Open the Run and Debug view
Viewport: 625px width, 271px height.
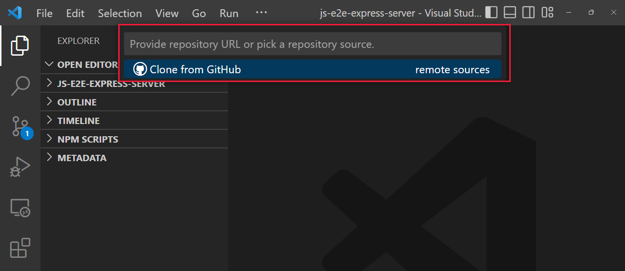(20, 167)
